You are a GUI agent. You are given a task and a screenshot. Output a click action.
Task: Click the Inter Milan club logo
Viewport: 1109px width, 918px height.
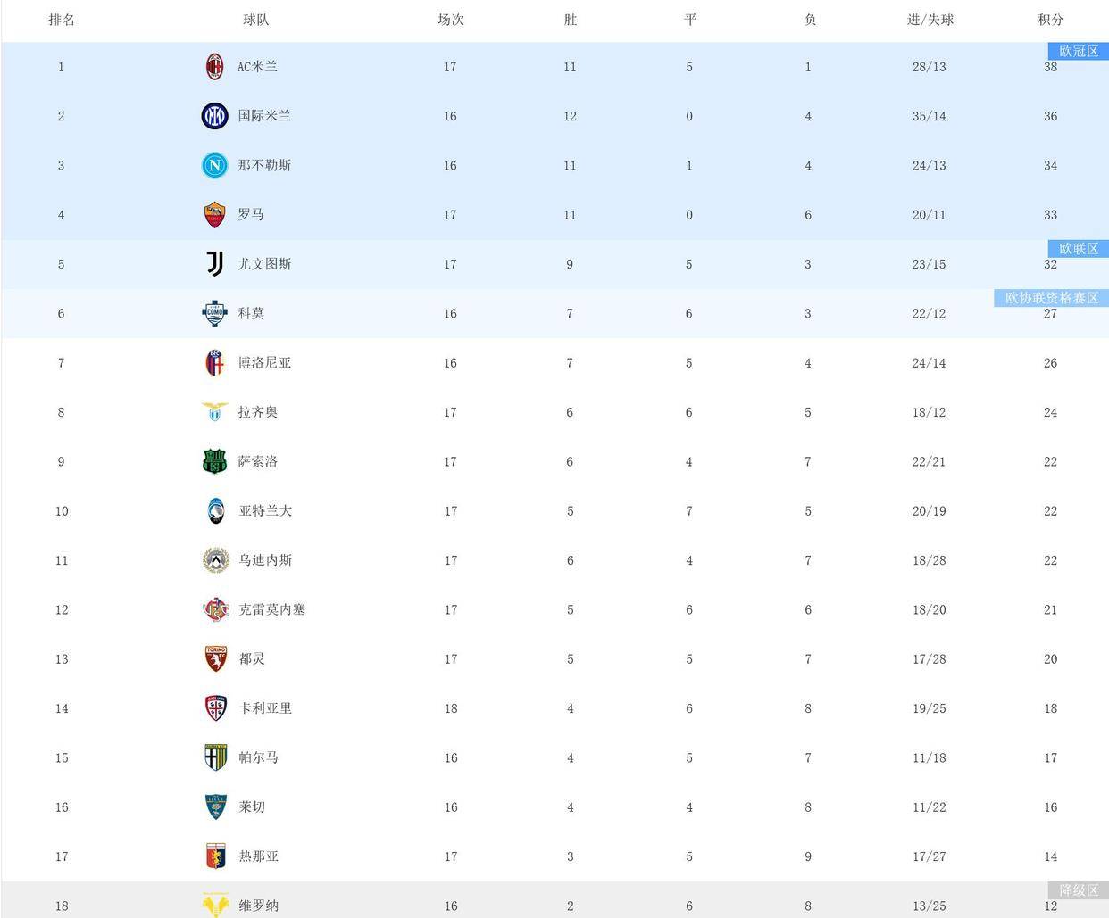214,116
